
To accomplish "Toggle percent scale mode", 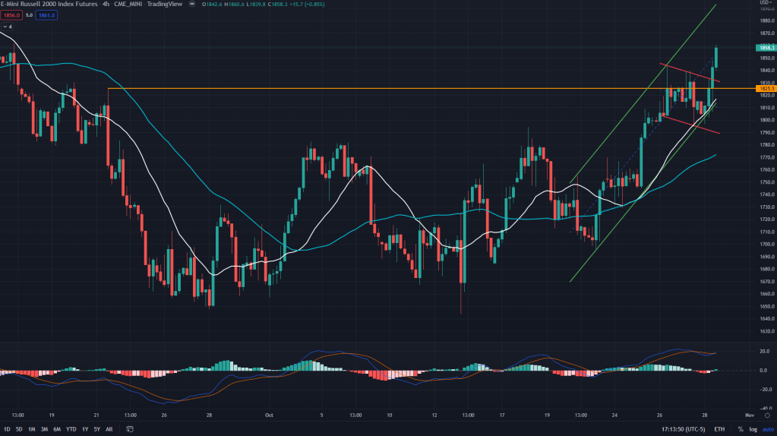I will pos(741,429).
